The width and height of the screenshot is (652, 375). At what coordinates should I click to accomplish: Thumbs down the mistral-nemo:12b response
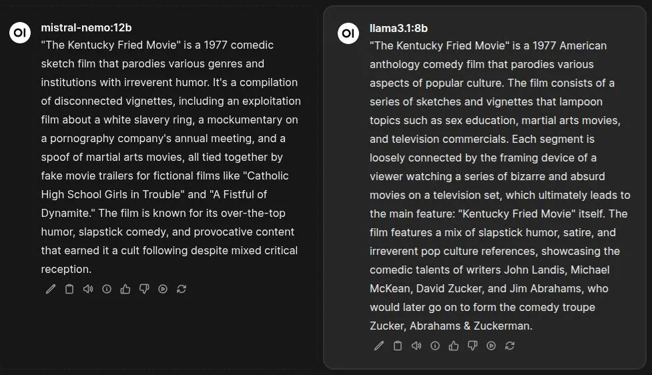(x=144, y=289)
